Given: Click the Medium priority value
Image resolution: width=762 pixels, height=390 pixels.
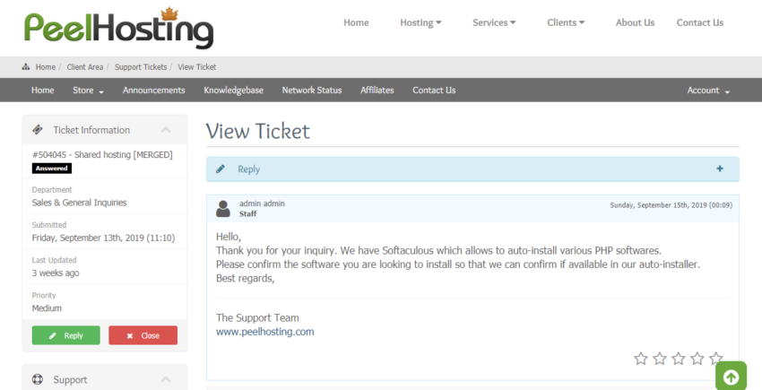Looking at the screenshot, I should click(x=47, y=308).
